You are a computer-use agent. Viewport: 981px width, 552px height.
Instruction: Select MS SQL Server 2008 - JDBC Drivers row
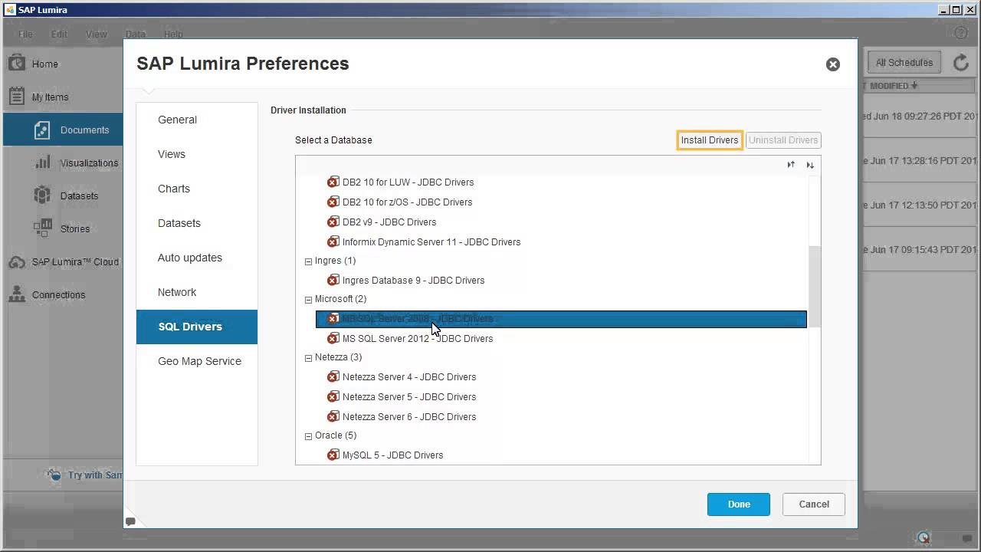click(561, 319)
